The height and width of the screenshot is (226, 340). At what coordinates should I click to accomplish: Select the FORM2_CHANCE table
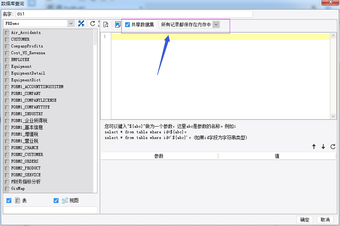click(x=25, y=148)
